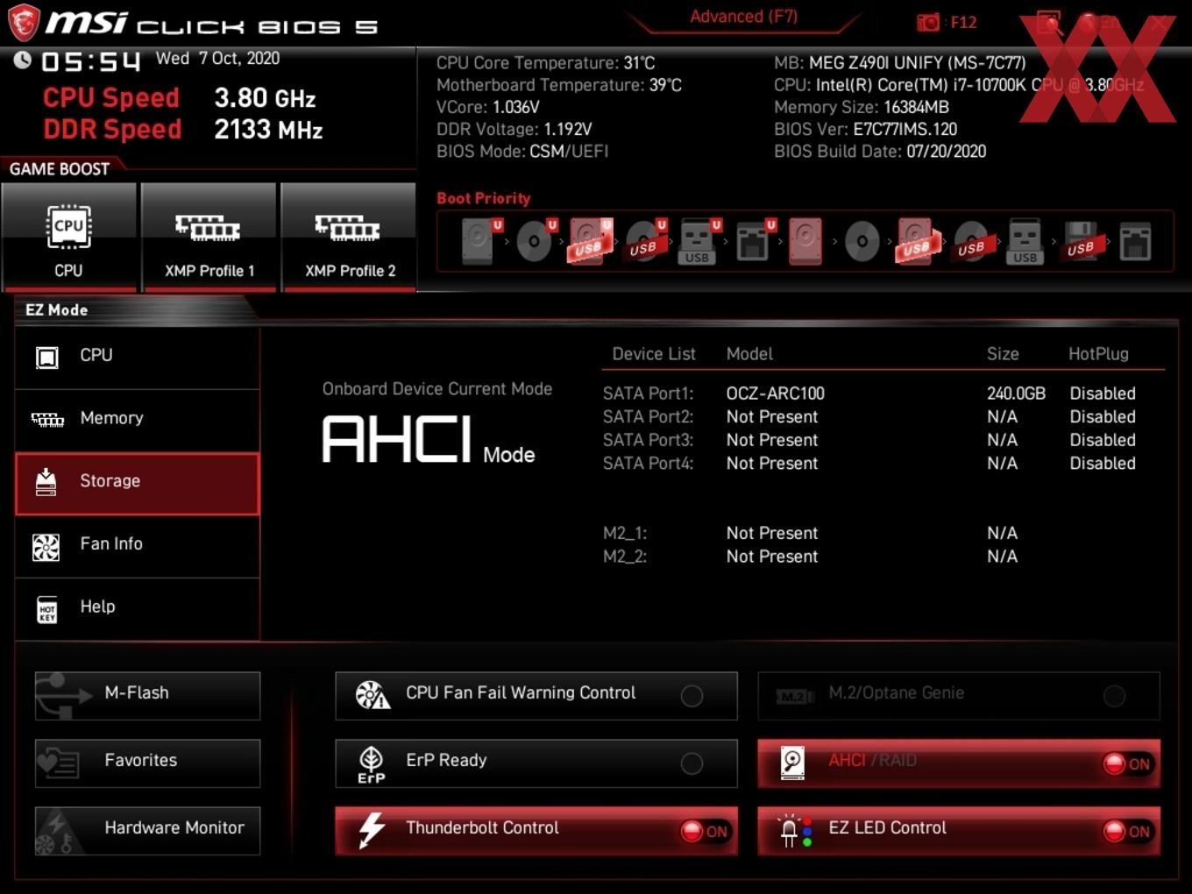Select the last network boot icon in Boot Priority

(x=1135, y=241)
